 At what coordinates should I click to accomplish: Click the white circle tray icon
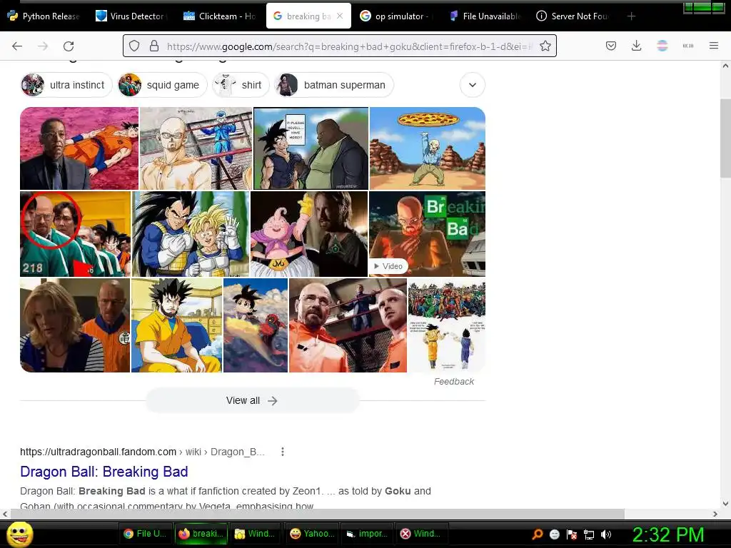(x=554, y=534)
